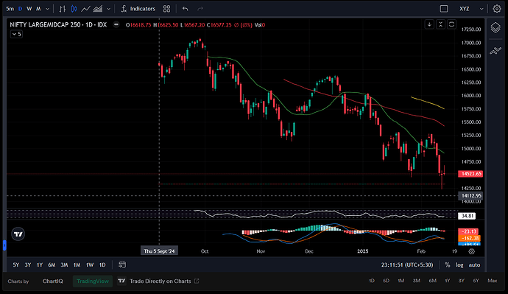Select the 5Y range in footer bar
This screenshot has height=294, width=508.
point(476,281)
